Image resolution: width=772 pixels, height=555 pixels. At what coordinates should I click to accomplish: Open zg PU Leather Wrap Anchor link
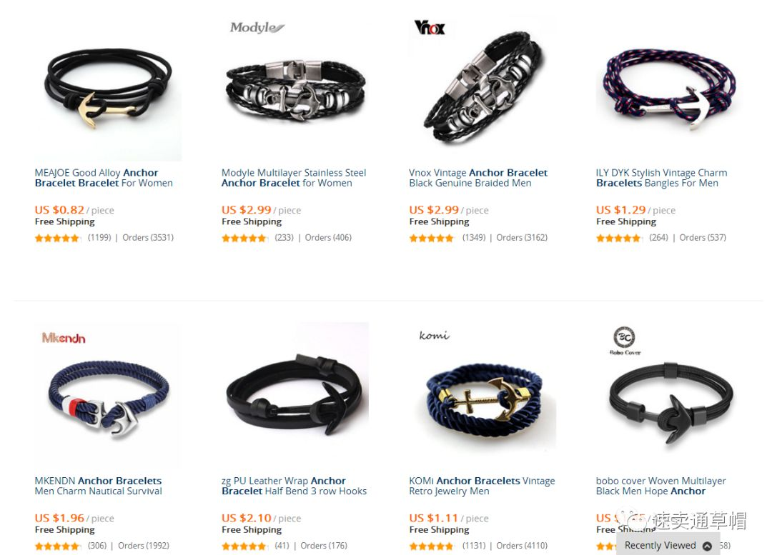pos(294,486)
